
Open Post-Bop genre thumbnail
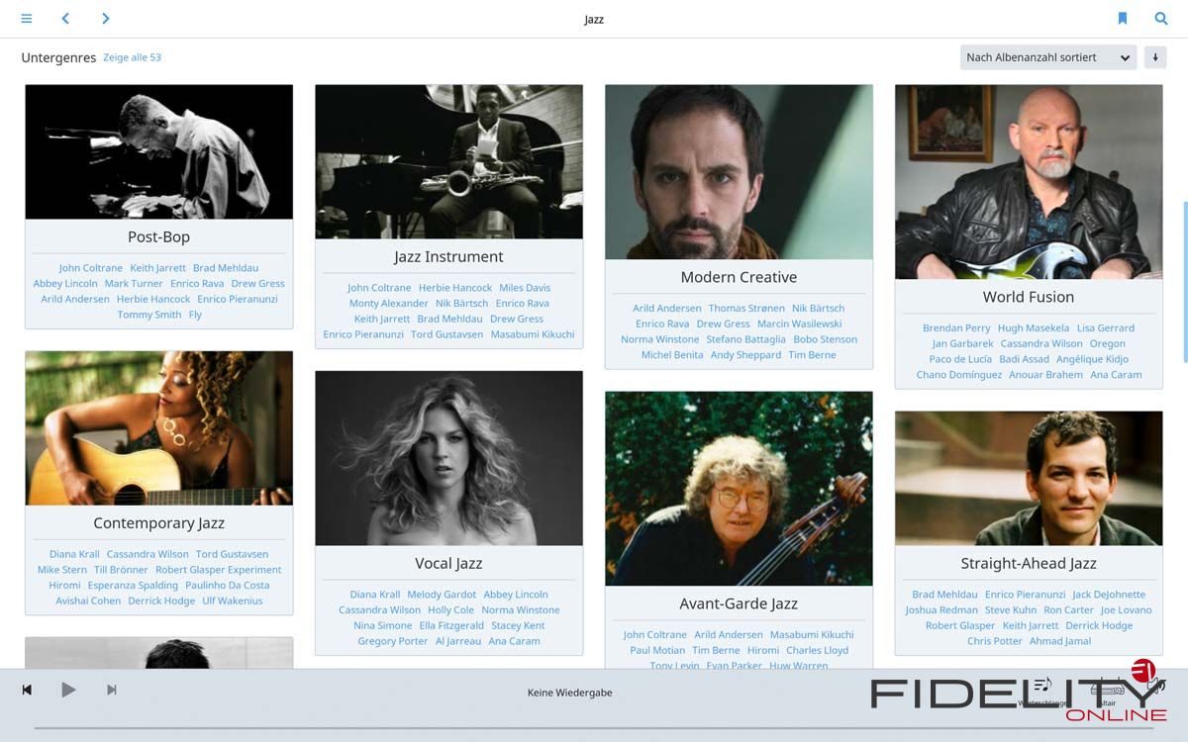pyautogui.click(x=159, y=151)
